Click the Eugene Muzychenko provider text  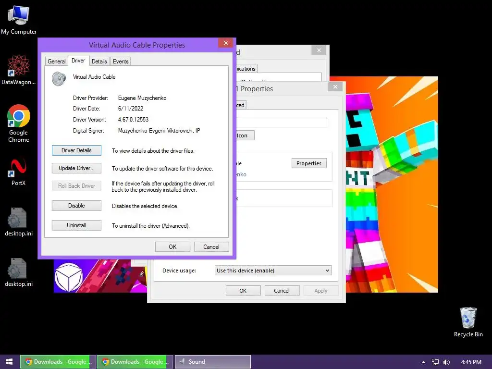(x=142, y=98)
